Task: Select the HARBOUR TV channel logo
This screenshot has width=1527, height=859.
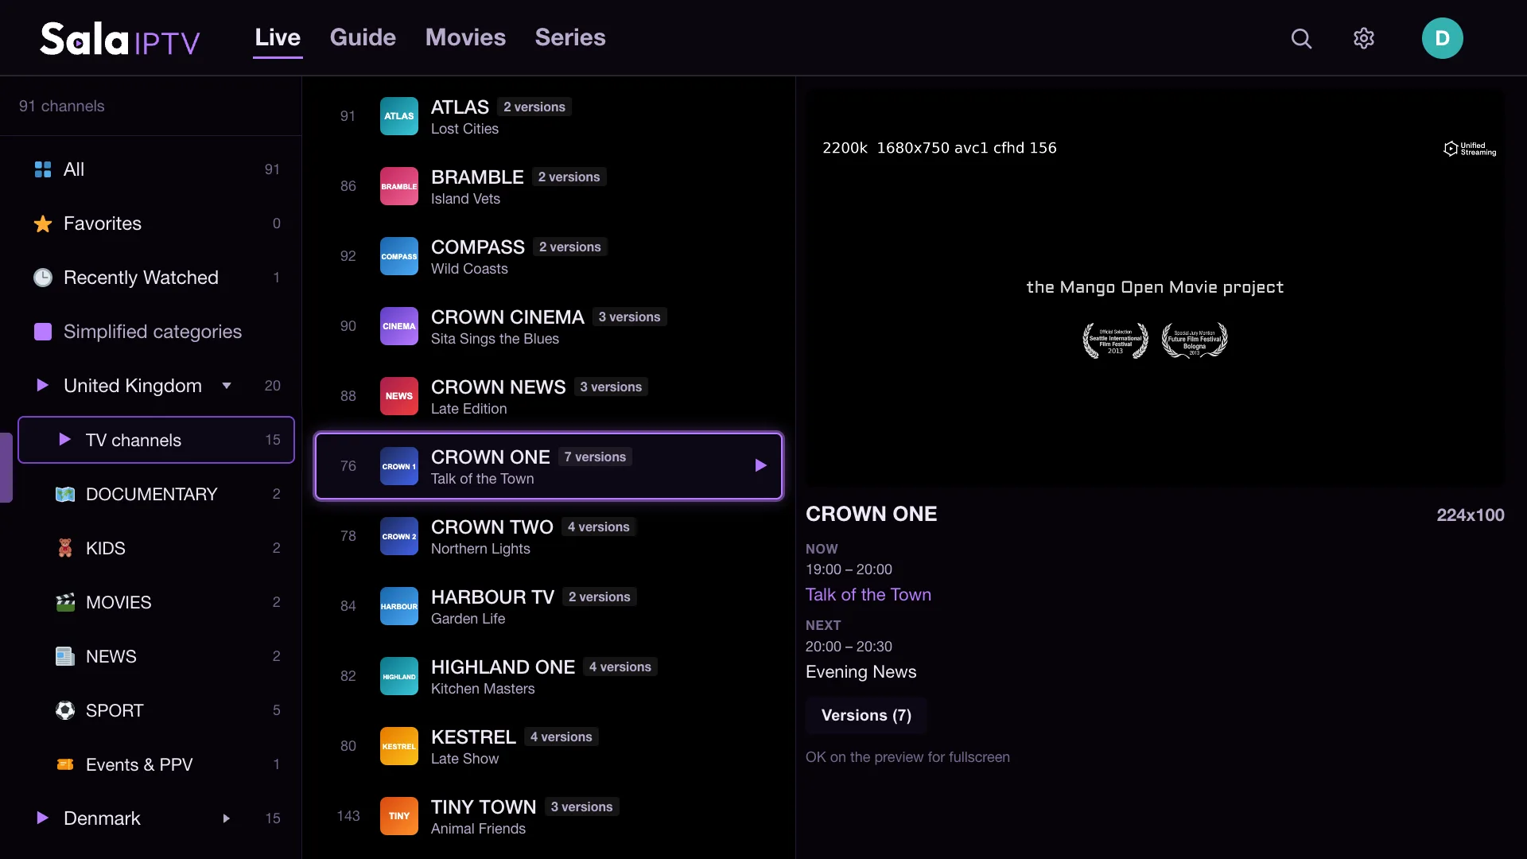Action: [399, 606]
